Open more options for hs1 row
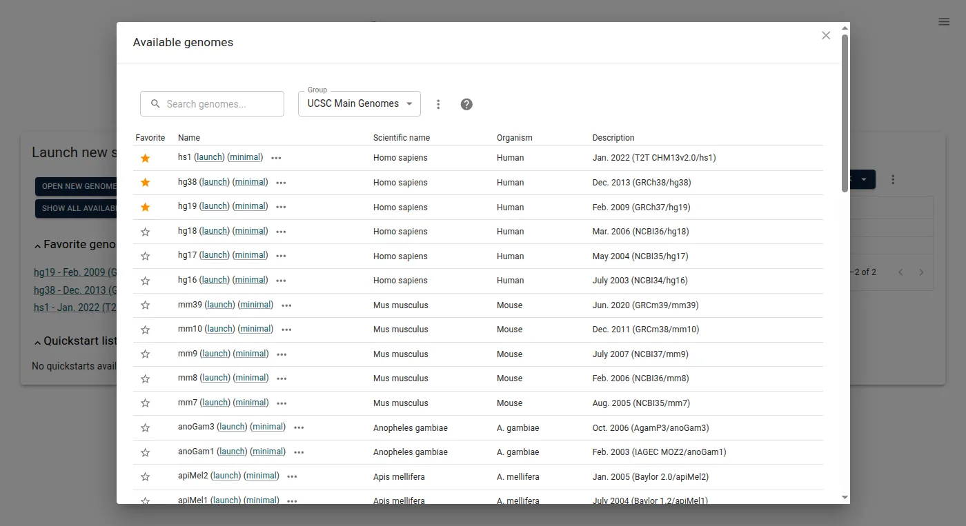This screenshot has height=526, width=966. pos(276,158)
